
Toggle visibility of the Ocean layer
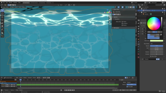point(13,86)
